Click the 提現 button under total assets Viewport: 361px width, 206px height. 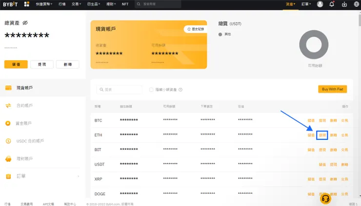[x=42, y=64]
